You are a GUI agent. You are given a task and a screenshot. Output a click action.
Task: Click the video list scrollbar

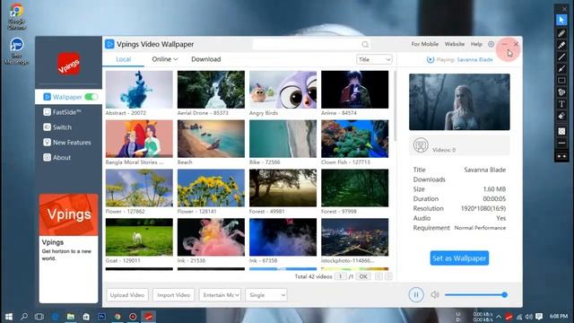(395, 106)
